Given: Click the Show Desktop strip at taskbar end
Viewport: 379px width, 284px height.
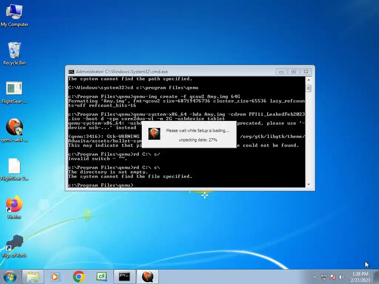Looking at the screenshot, I should pyautogui.click(x=376, y=277).
